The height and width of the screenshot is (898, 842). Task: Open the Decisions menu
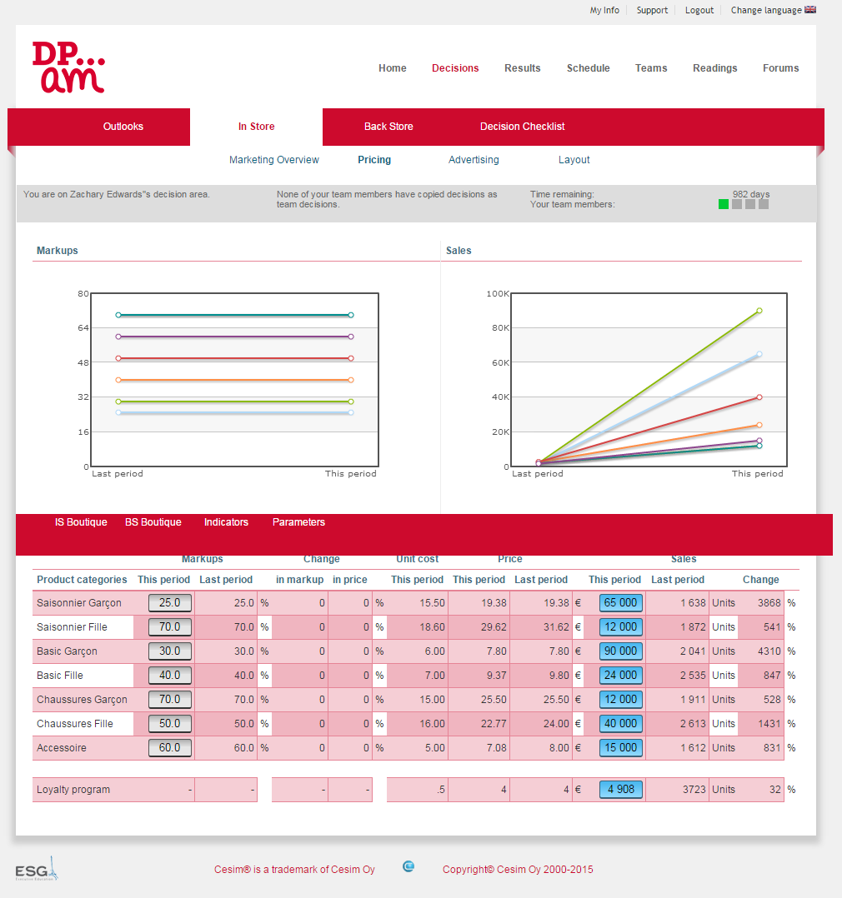[x=455, y=68]
